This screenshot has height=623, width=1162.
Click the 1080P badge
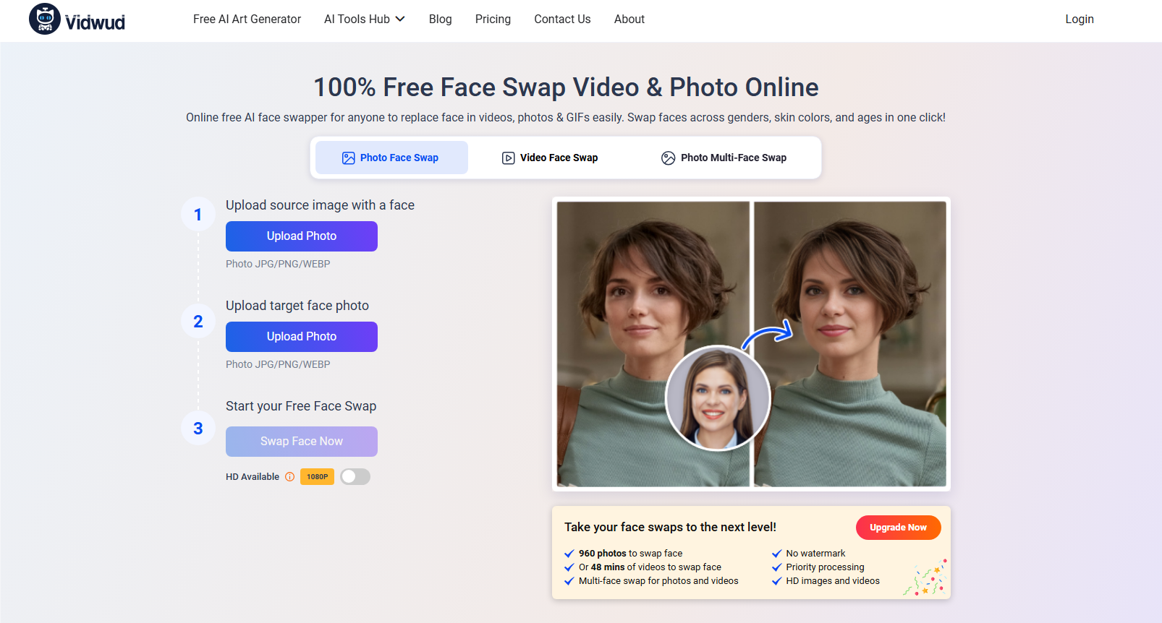pyautogui.click(x=317, y=477)
